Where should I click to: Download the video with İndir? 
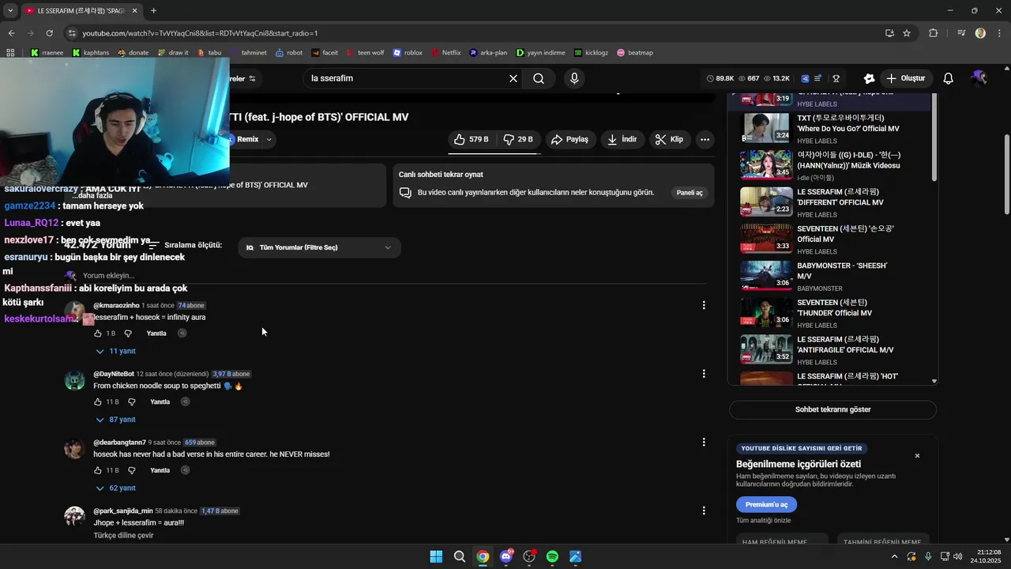(622, 139)
